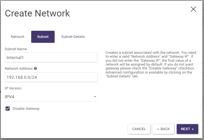Uncheck the Disable Gateway checkbox

[8, 109]
